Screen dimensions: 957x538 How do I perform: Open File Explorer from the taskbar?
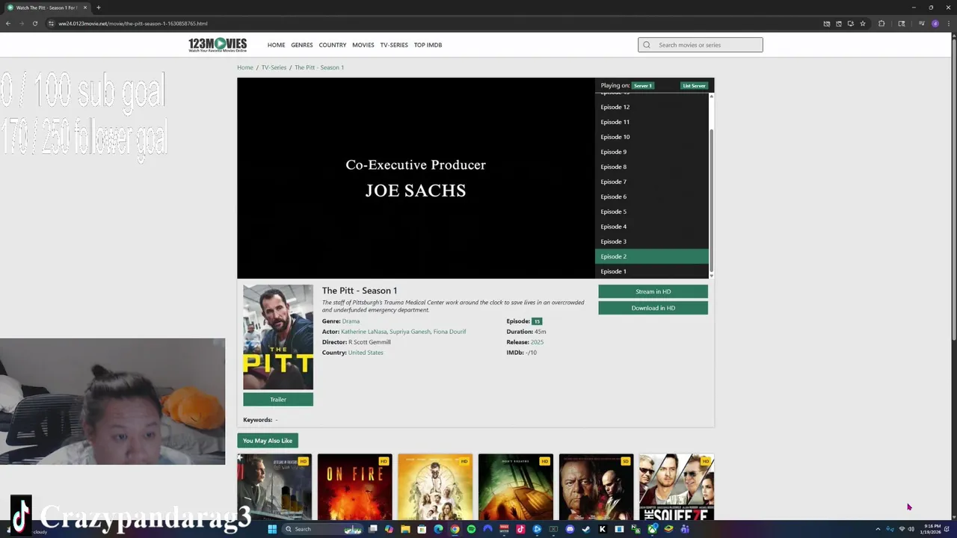(405, 529)
